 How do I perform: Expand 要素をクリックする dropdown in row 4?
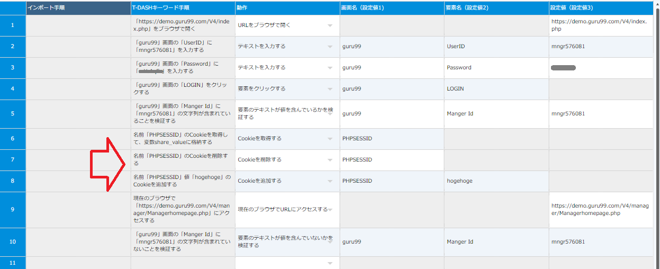tap(330, 89)
